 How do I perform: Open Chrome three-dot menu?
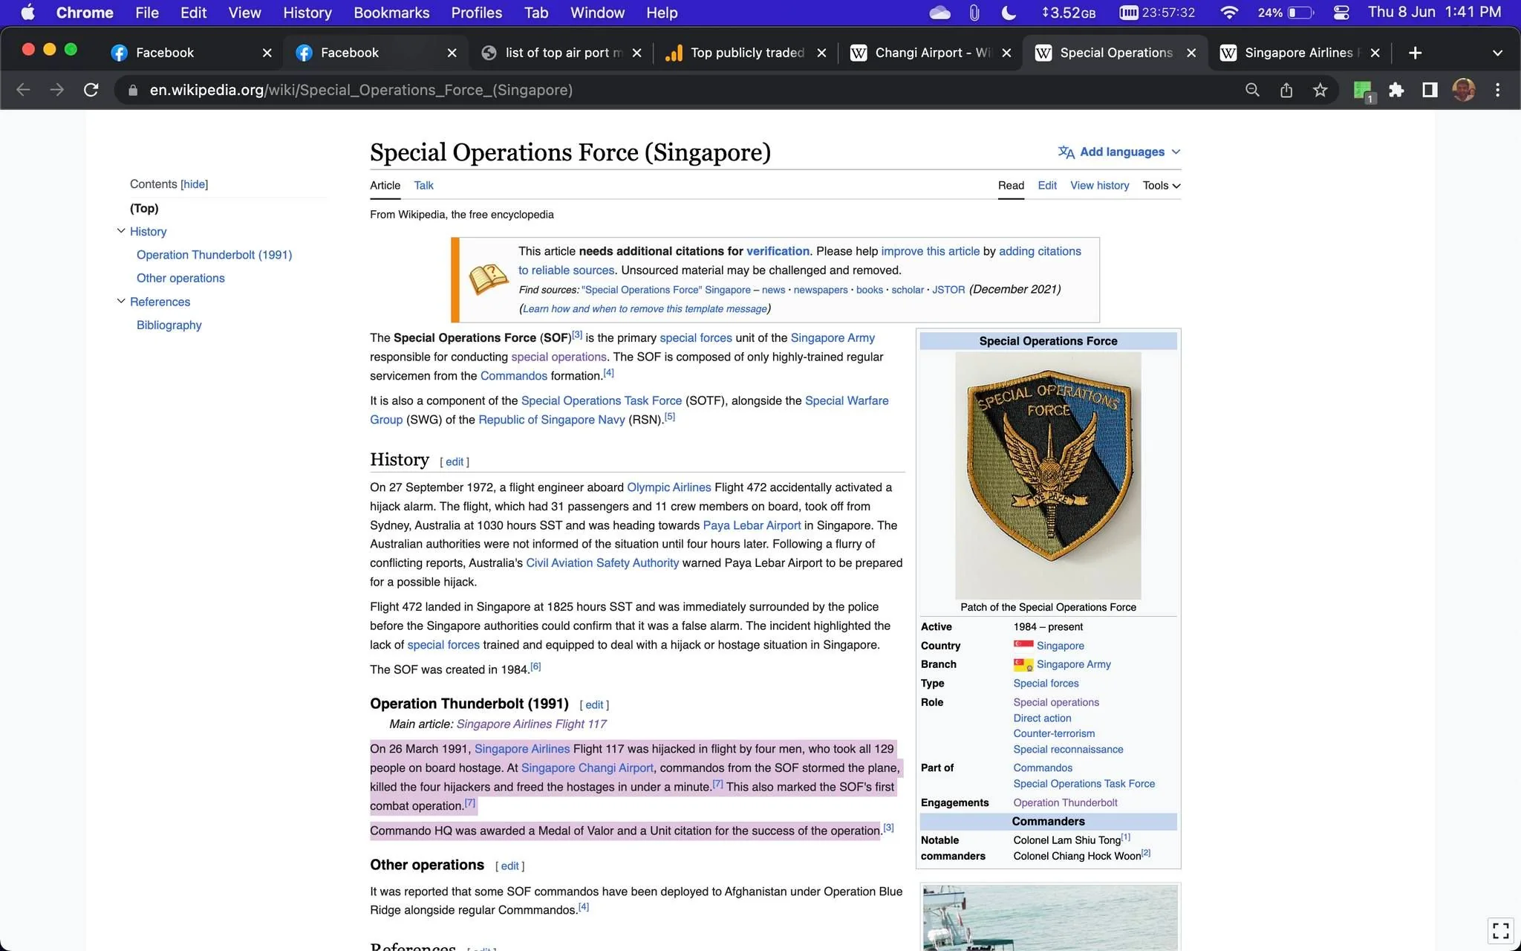coord(1497,90)
